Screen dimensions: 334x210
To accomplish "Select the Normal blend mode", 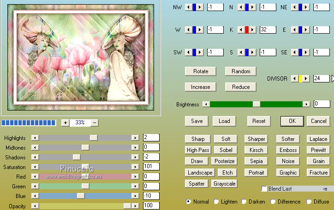I will pos(188,201).
